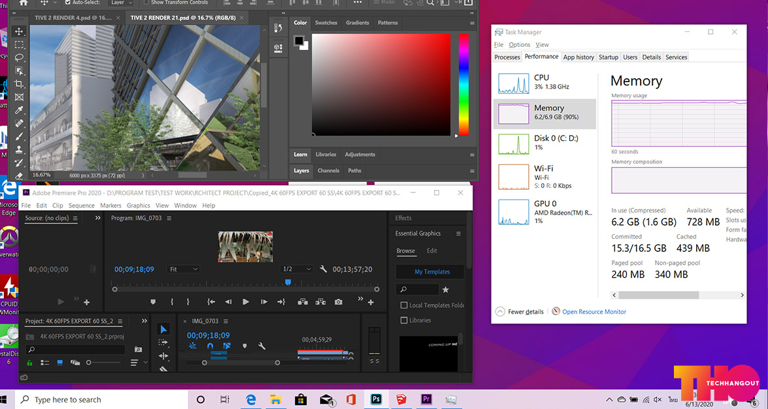Switch to the Swatches tab in Photoshop

(x=326, y=23)
